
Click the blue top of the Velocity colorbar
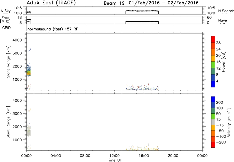(x=213, y=99)
